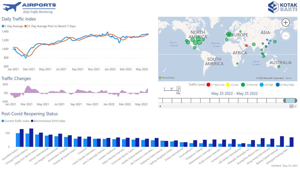The height and width of the screenshot is (169, 300).
Task: Switch timeline granularity to Month (M)
Action: click(172, 89)
